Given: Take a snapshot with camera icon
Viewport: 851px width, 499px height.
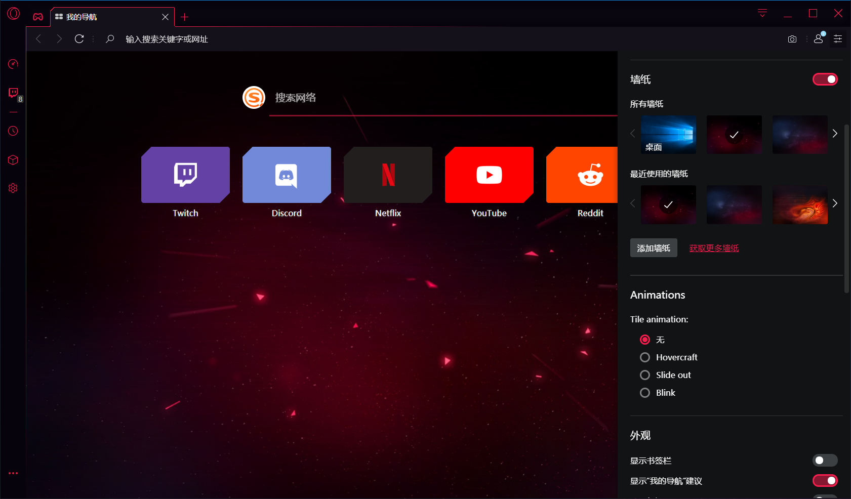Looking at the screenshot, I should pyautogui.click(x=792, y=39).
